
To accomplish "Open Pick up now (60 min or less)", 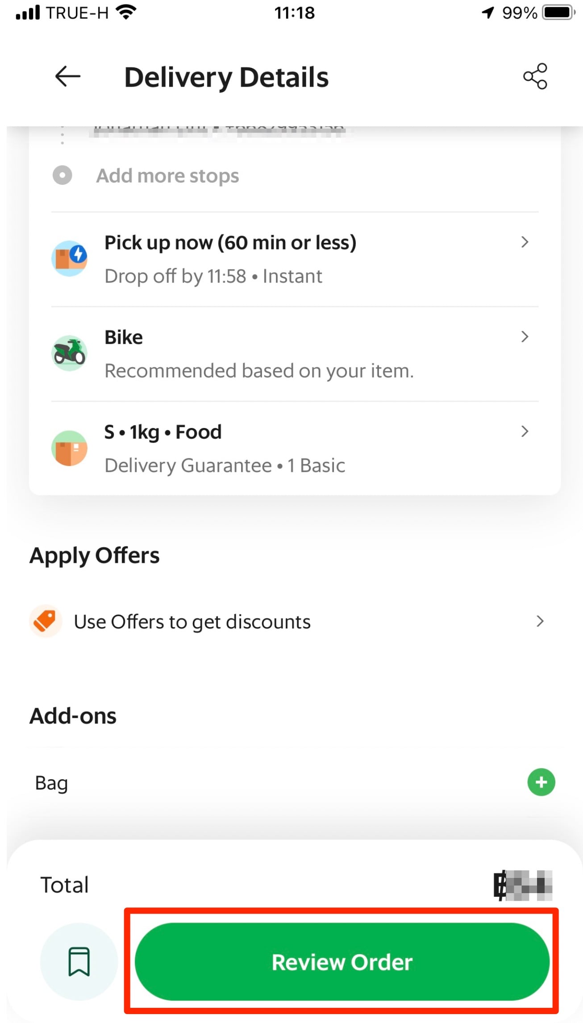I will coord(230,243).
